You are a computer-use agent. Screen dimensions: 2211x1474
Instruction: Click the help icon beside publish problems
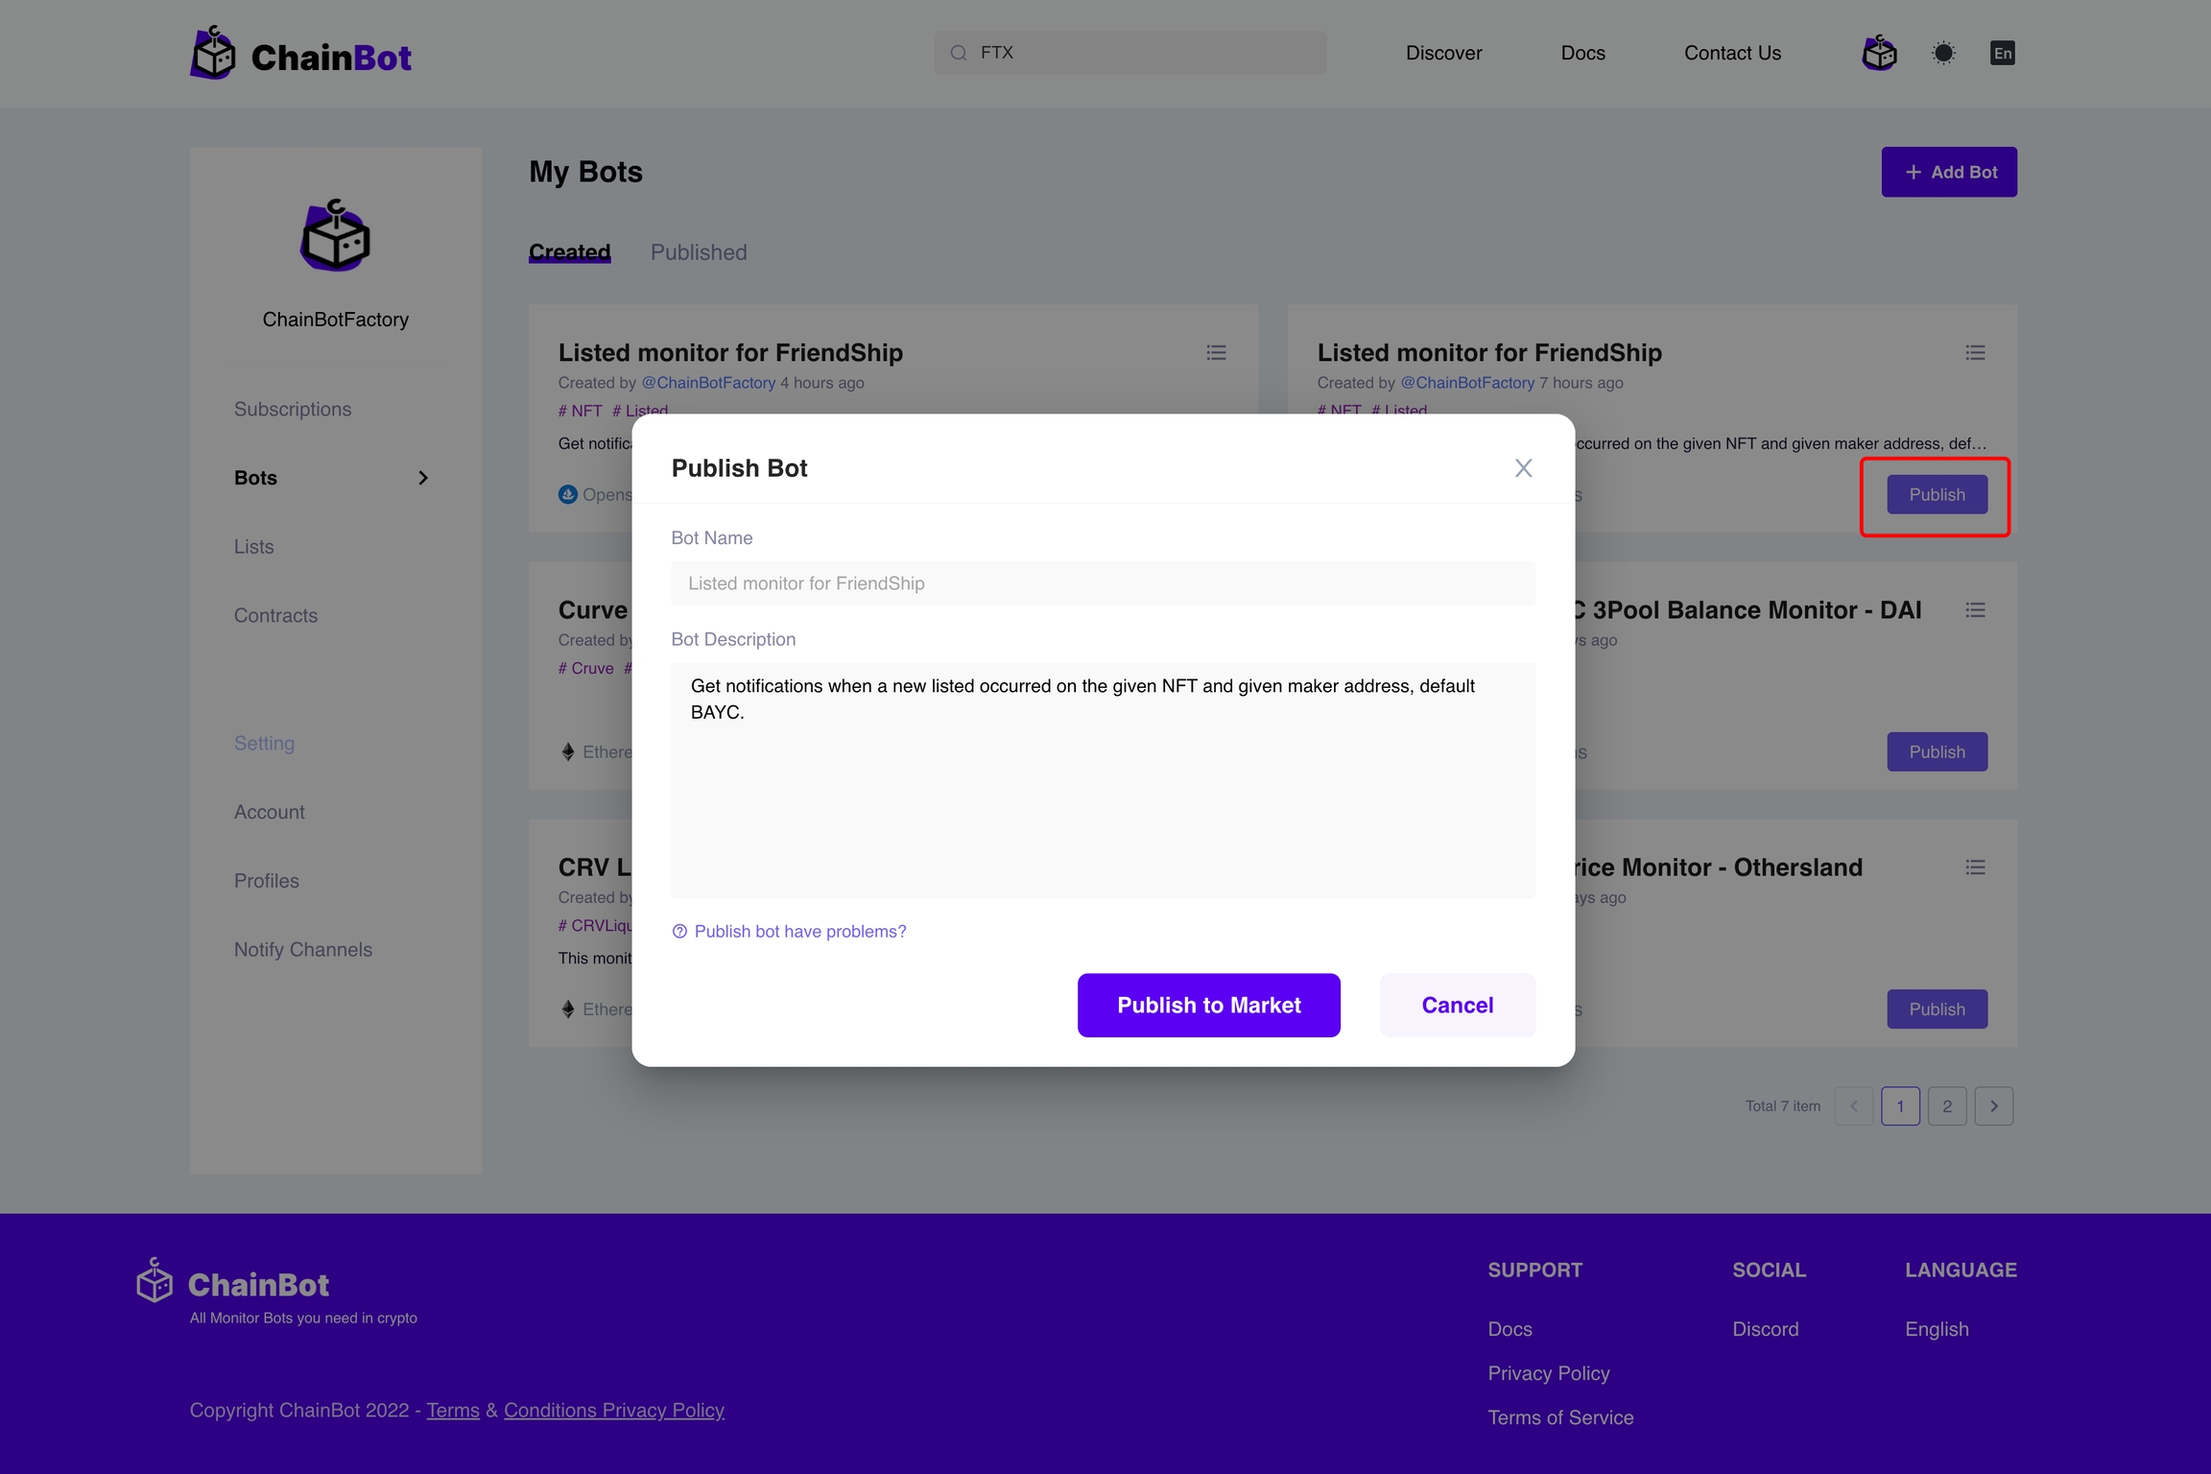(x=679, y=932)
